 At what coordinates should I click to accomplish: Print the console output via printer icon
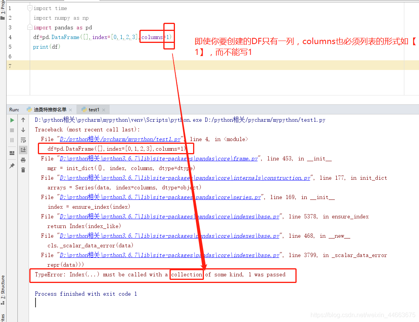[23, 160]
